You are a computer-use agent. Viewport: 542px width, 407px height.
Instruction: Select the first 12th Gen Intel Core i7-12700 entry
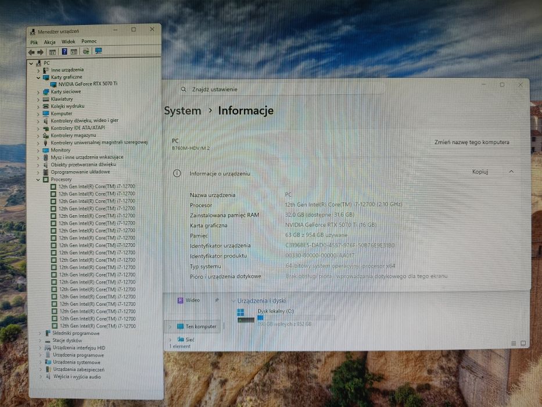tap(96, 186)
